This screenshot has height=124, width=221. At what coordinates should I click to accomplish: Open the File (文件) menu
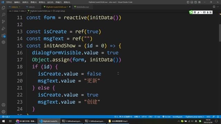[9, 2]
